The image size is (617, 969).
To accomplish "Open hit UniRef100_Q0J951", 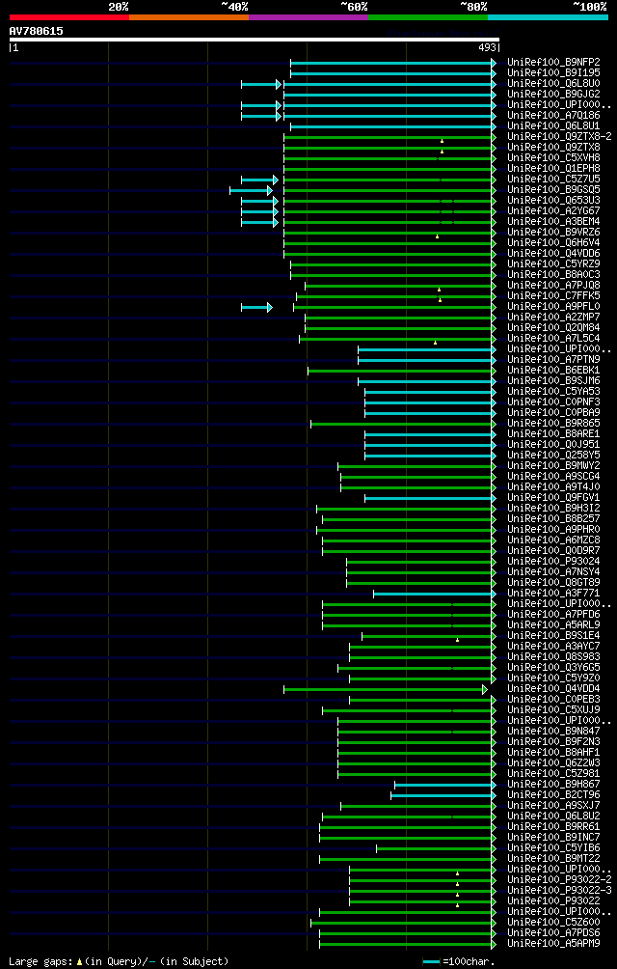I will tap(553, 444).
